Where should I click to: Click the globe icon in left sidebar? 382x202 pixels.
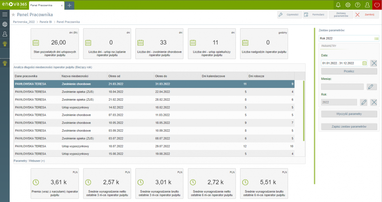(5, 24)
